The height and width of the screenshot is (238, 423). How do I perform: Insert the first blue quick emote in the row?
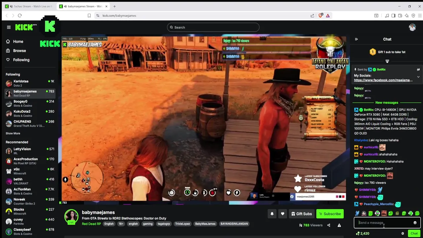(x=357, y=214)
